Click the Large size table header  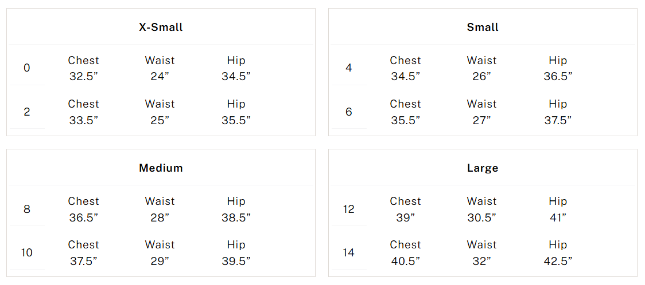coord(483,168)
